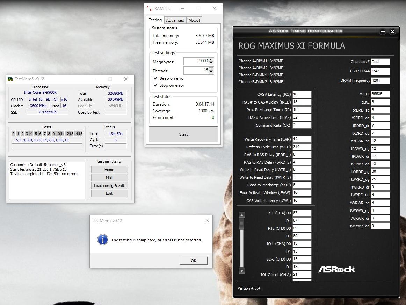Click the blue info icon in TestMem5 dialog

[102, 240]
